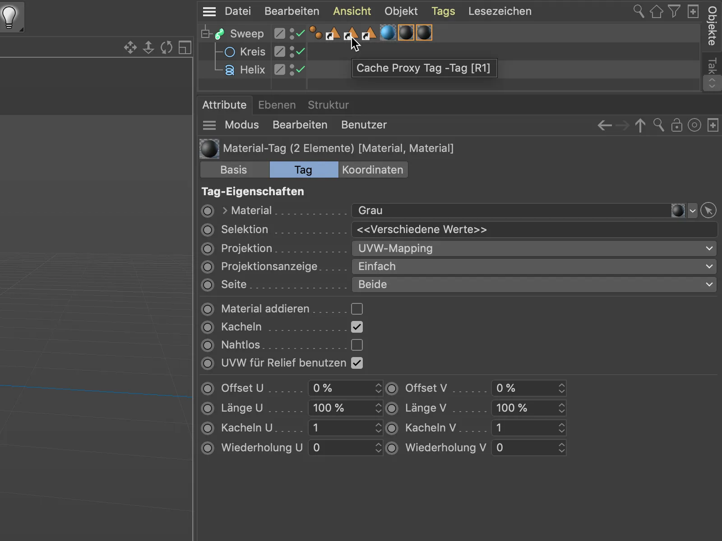Click the Offset U animation keyframe dot
Image resolution: width=722 pixels, height=541 pixels.
pyautogui.click(x=208, y=388)
